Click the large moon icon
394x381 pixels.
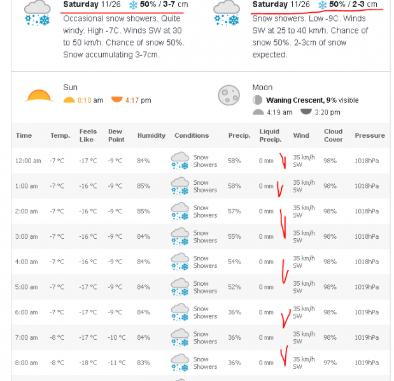229,95
